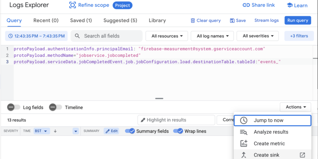
Task: Open the BST timezone dropdown
Action: point(42,131)
